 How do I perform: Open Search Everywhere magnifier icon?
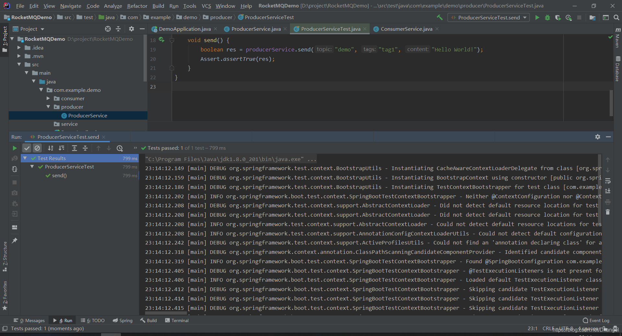point(616,17)
